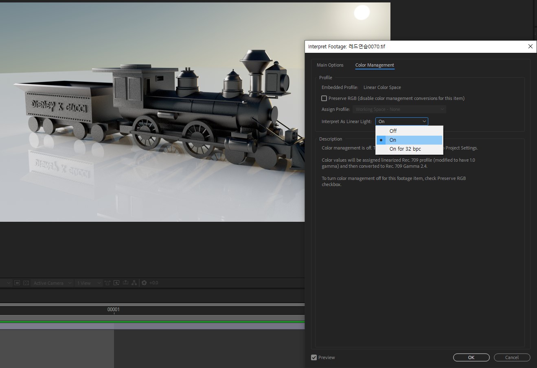Choose On in the linear light list
Viewport: 537px width, 368px height.
tap(409, 140)
